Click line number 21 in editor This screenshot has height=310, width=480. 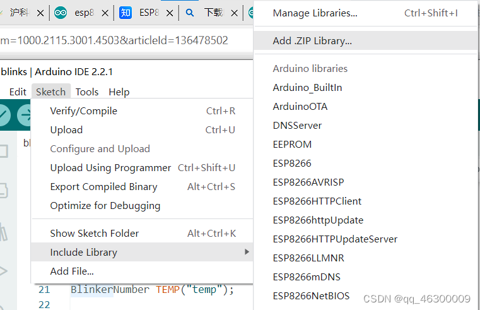coord(44,290)
